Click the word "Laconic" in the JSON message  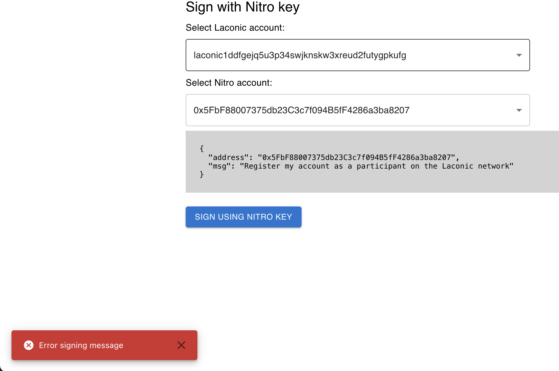pyautogui.click(x=457, y=166)
